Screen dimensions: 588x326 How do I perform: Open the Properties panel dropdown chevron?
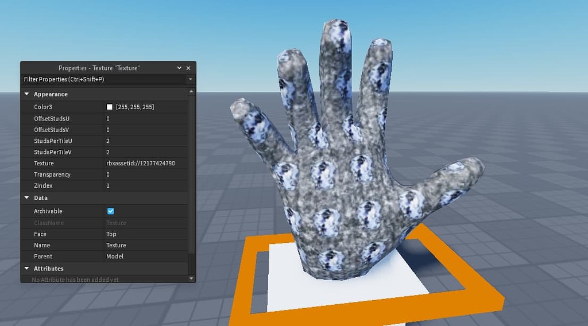[179, 68]
